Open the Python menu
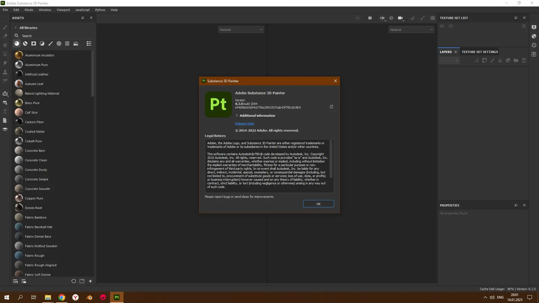 pyautogui.click(x=100, y=10)
